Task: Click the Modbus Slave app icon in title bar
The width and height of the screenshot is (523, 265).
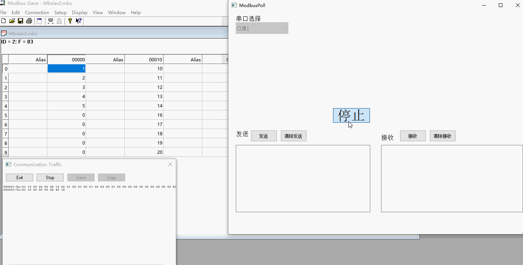Action: [x=2, y=3]
